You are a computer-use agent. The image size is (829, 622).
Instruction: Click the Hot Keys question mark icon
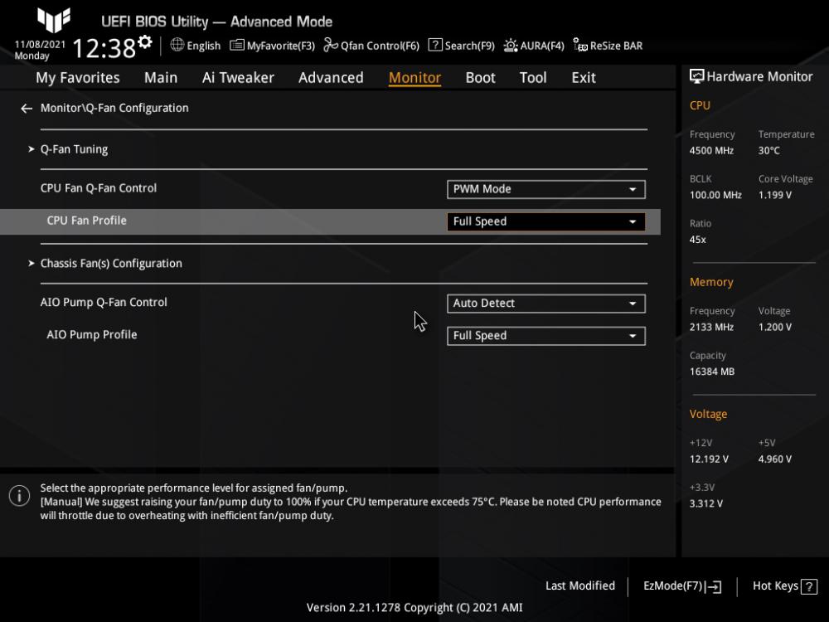(x=809, y=586)
